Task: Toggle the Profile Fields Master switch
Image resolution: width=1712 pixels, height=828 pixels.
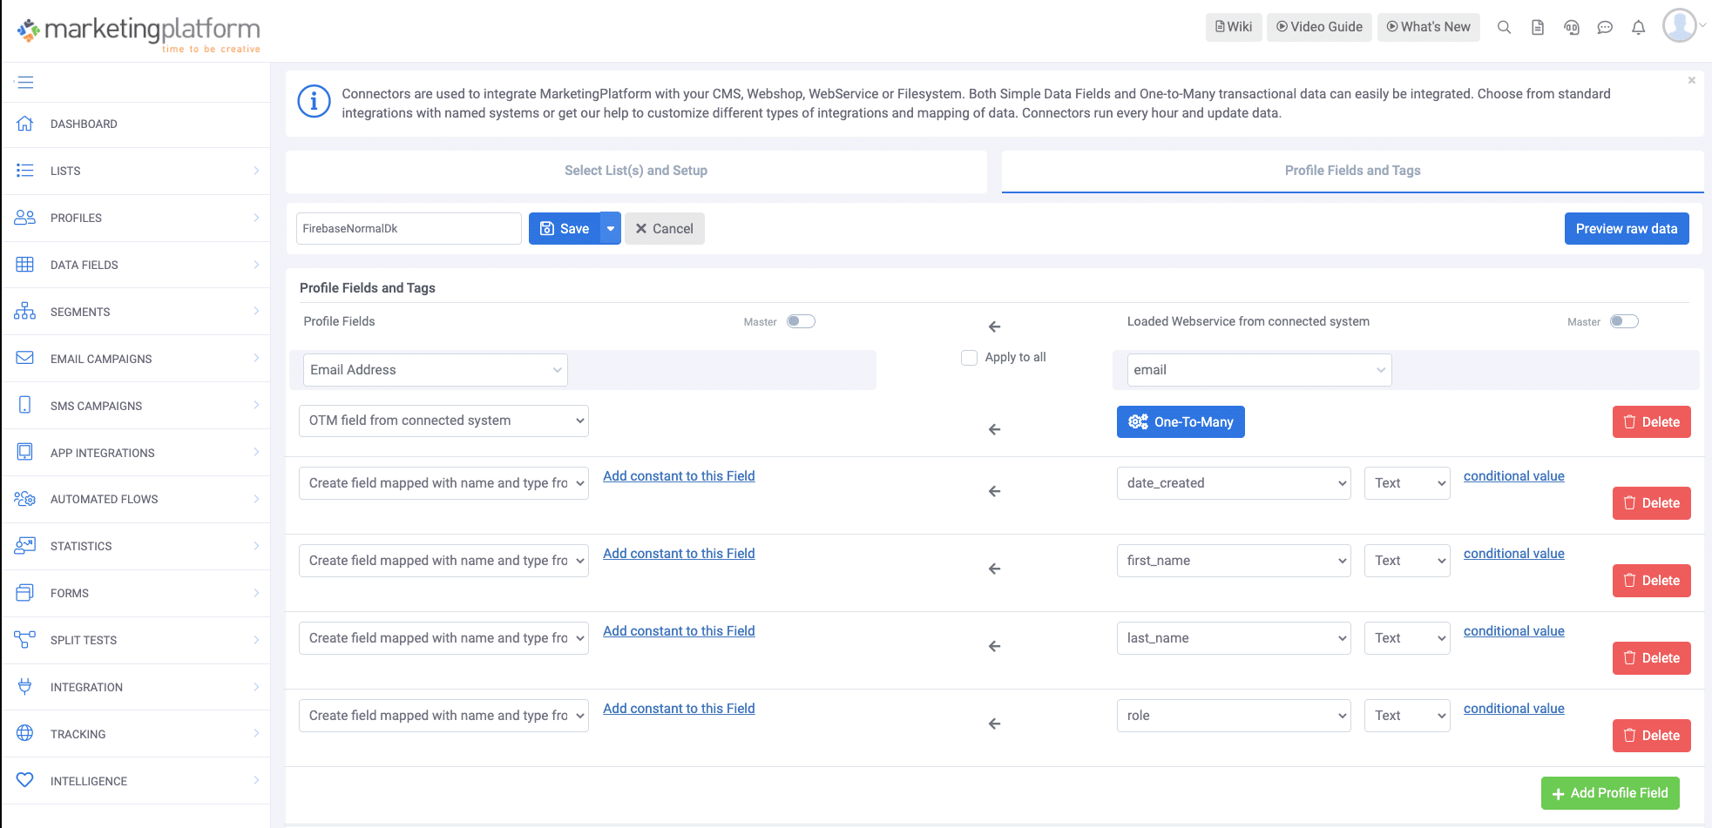Action: (801, 321)
